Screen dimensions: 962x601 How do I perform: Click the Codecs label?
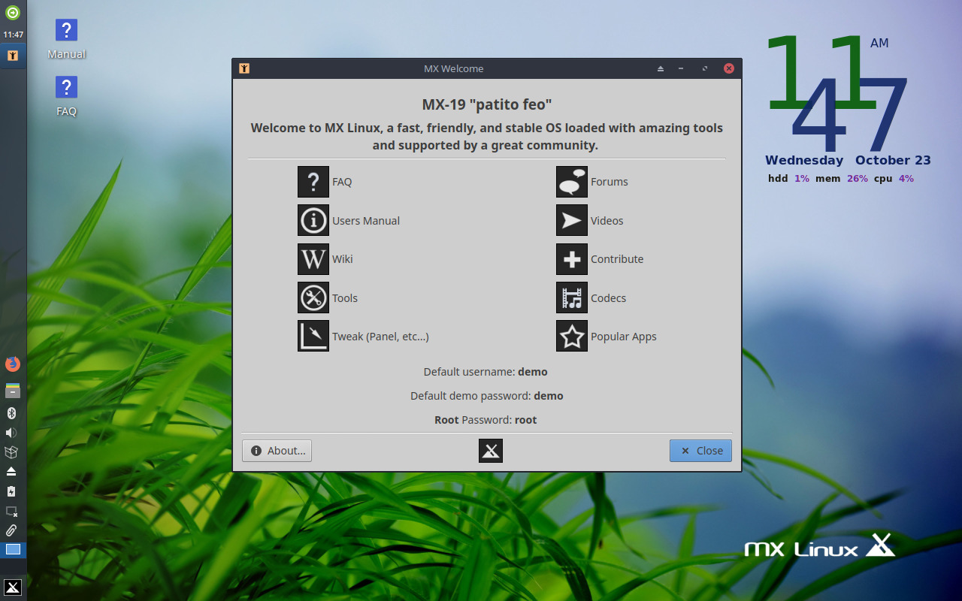point(609,298)
